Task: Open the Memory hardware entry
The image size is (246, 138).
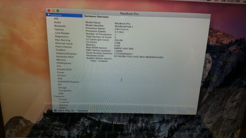Action: click(61, 60)
